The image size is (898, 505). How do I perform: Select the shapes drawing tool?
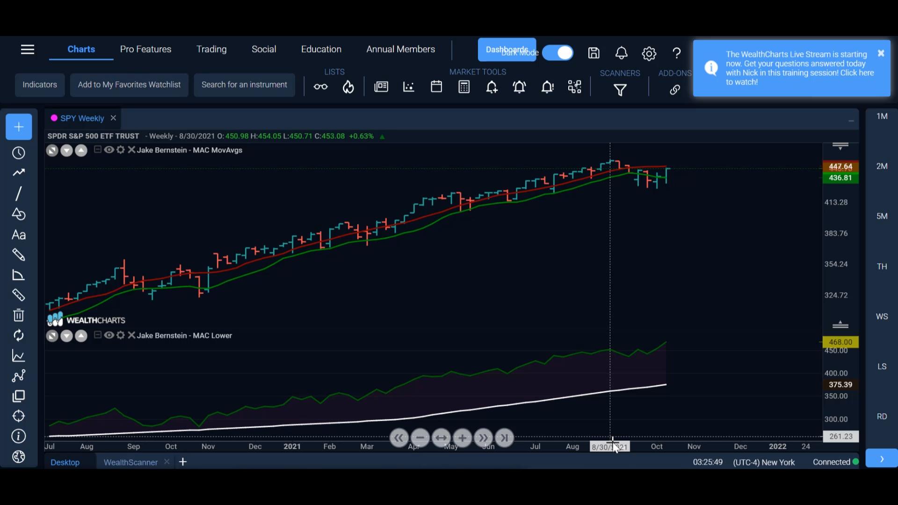(19, 214)
